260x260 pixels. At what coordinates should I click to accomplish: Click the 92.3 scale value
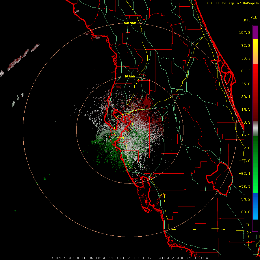tap(246, 45)
